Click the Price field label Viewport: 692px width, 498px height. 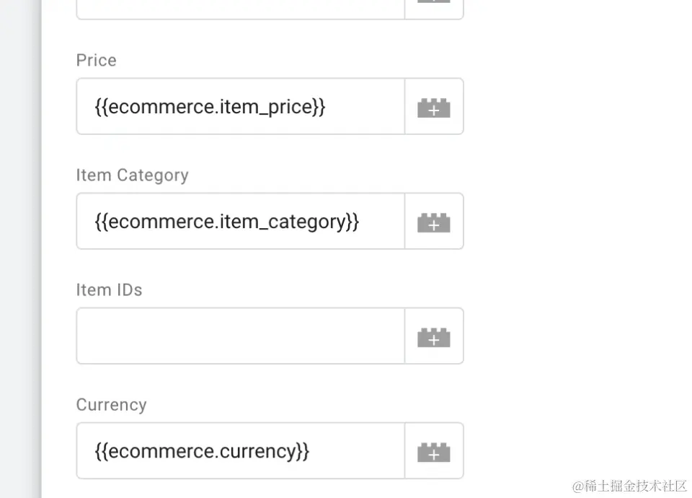pyautogui.click(x=96, y=61)
